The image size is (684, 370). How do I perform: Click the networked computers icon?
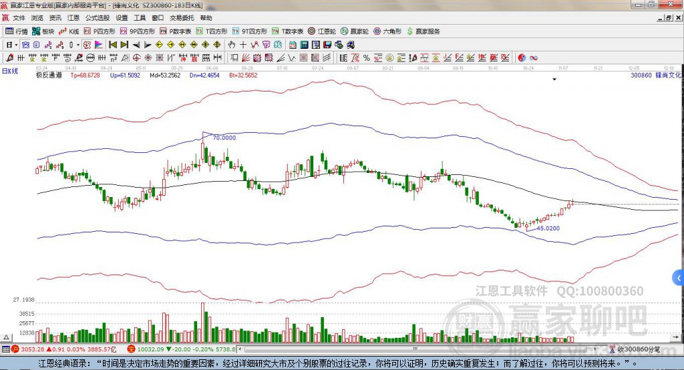point(351,45)
